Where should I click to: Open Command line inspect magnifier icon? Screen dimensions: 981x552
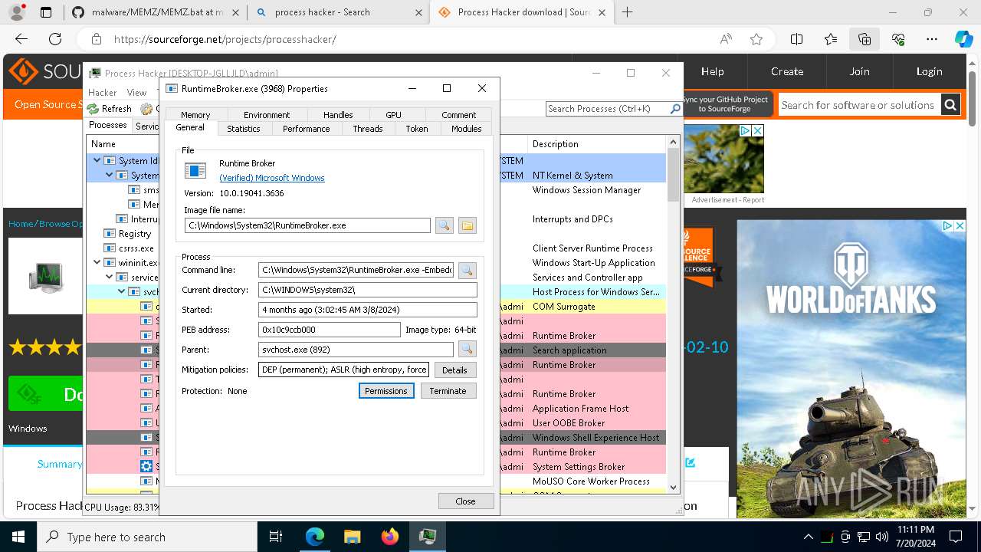[x=467, y=270]
